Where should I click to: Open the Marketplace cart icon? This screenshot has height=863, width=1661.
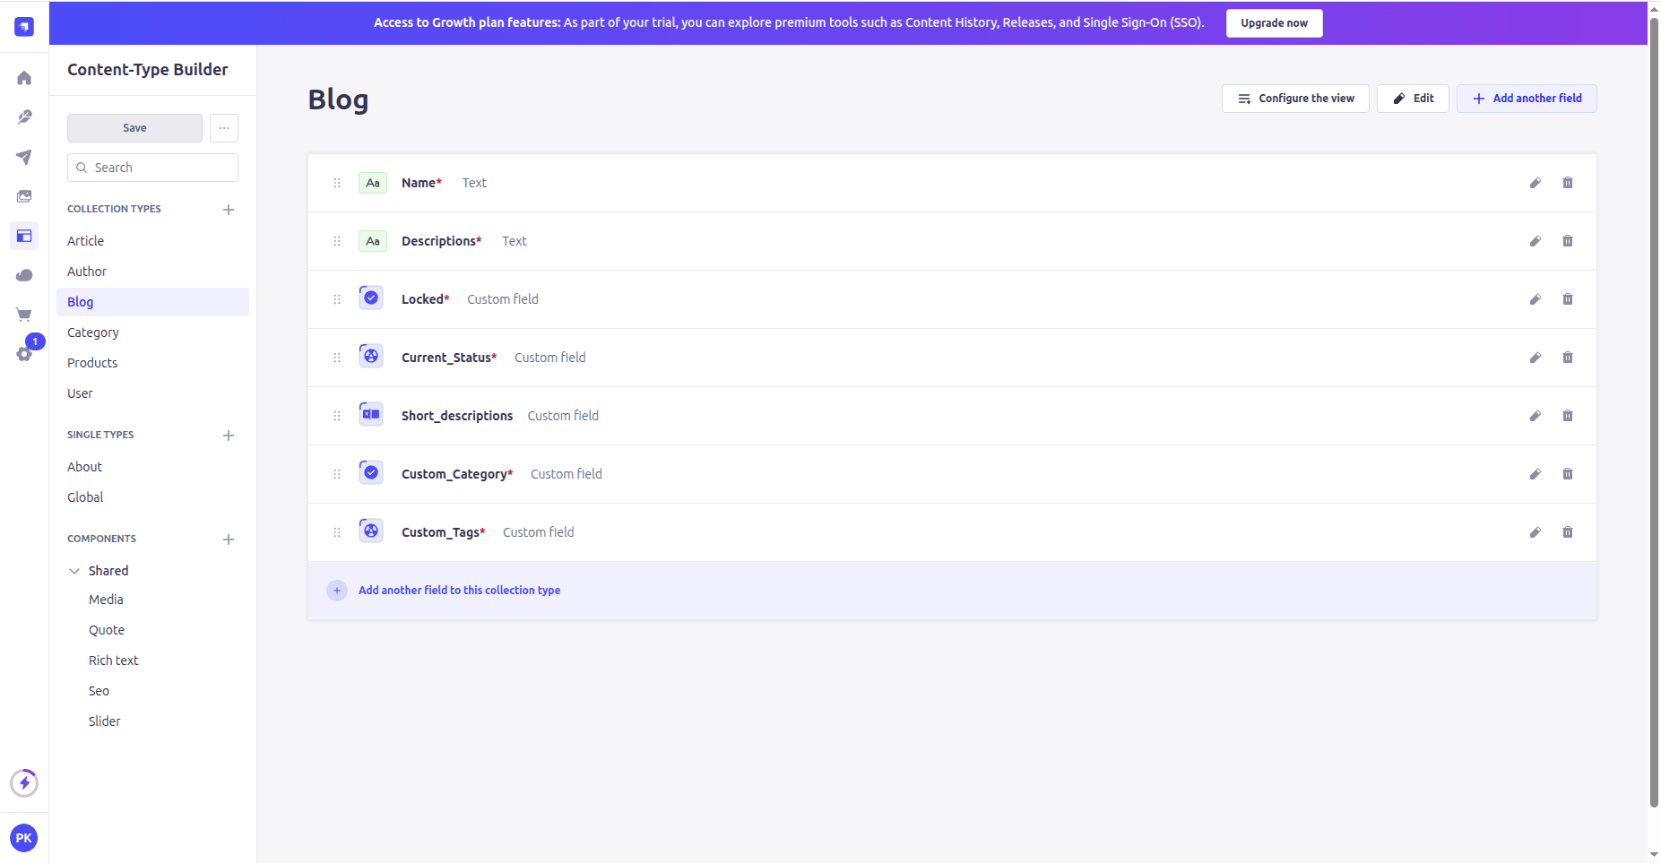24,315
